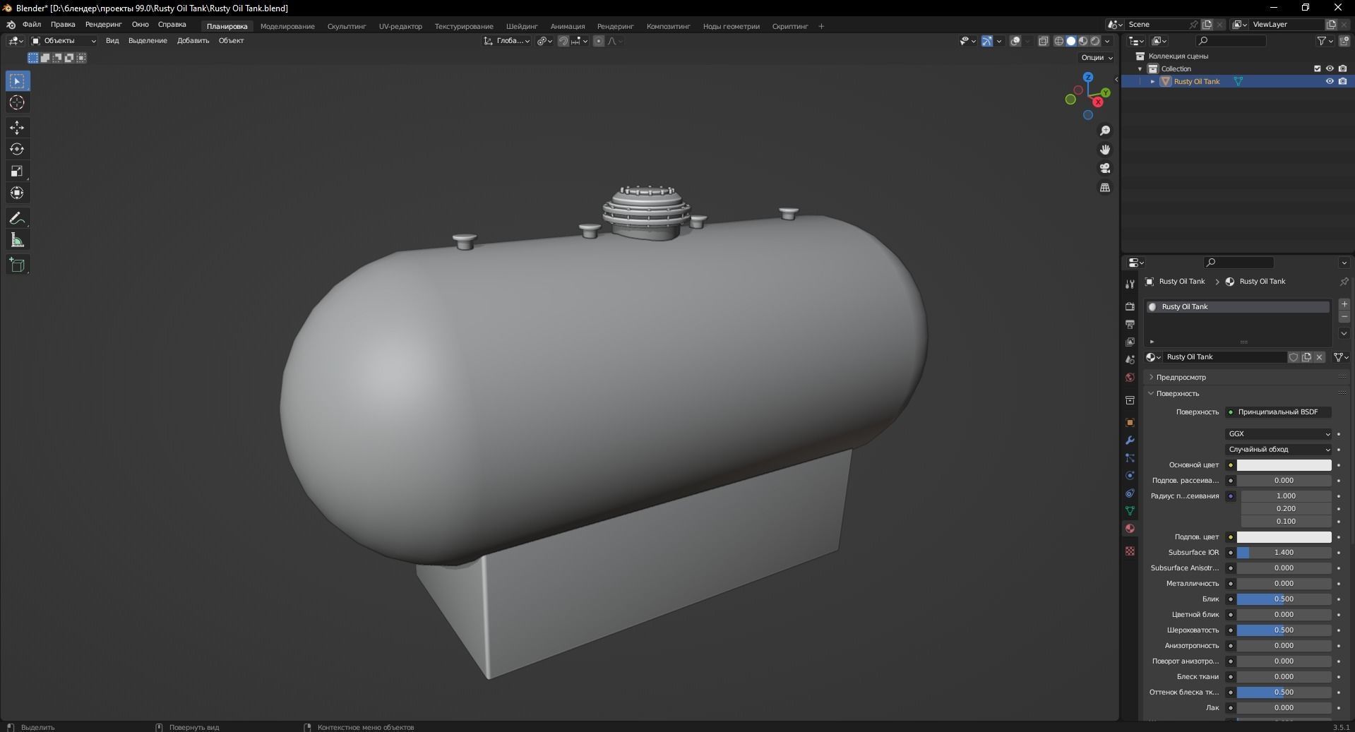Open the View Layer properties tab
The height and width of the screenshot is (732, 1355).
pyautogui.click(x=1130, y=342)
